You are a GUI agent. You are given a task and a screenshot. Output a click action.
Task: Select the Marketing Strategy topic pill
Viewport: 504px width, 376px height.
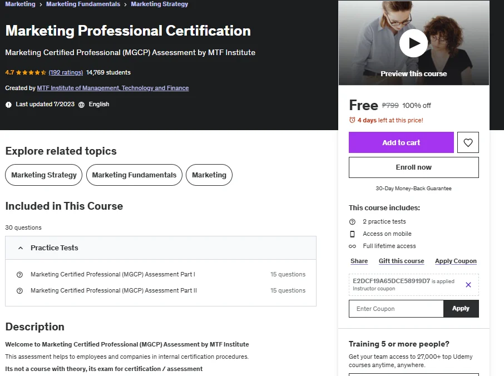pyautogui.click(x=44, y=175)
